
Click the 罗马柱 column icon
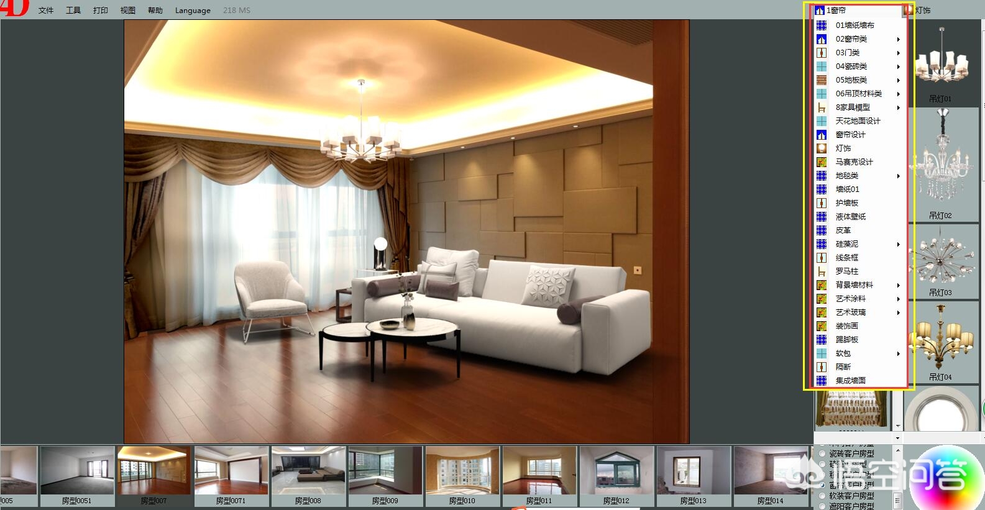(821, 271)
